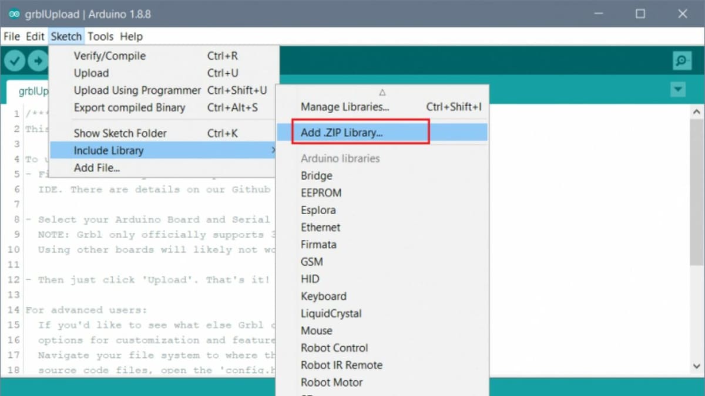This screenshot has width=705, height=396.
Task: Choose Show Sketch Folder
Action: pos(164,133)
